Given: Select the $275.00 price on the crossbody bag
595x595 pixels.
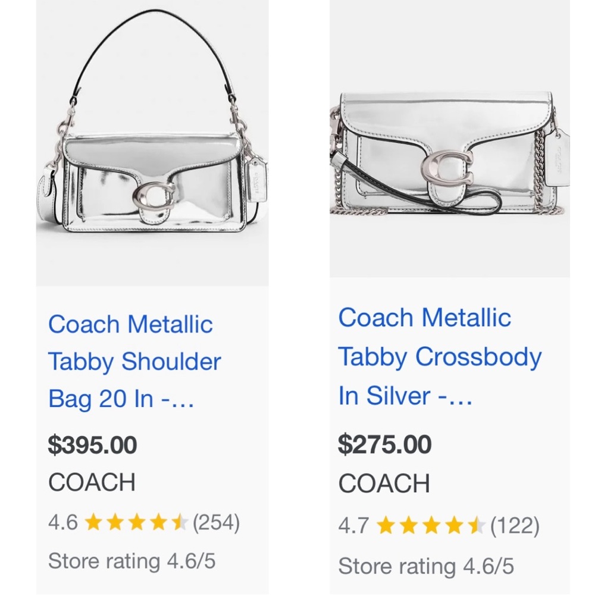Looking at the screenshot, I should [384, 444].
